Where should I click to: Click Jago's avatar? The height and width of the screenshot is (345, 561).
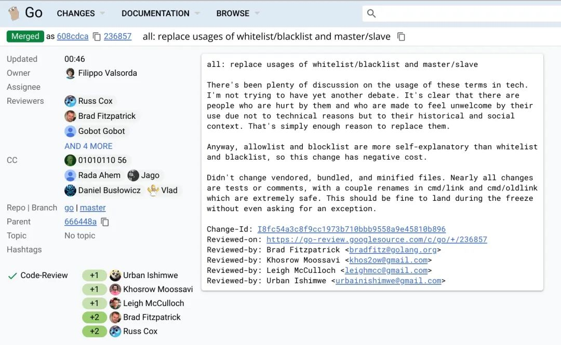(x=133, y=175)
